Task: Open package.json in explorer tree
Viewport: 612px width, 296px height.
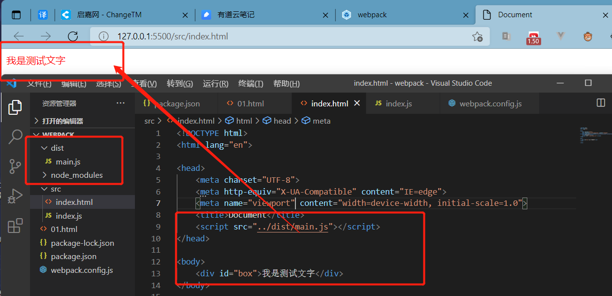Action: (82, 256)
